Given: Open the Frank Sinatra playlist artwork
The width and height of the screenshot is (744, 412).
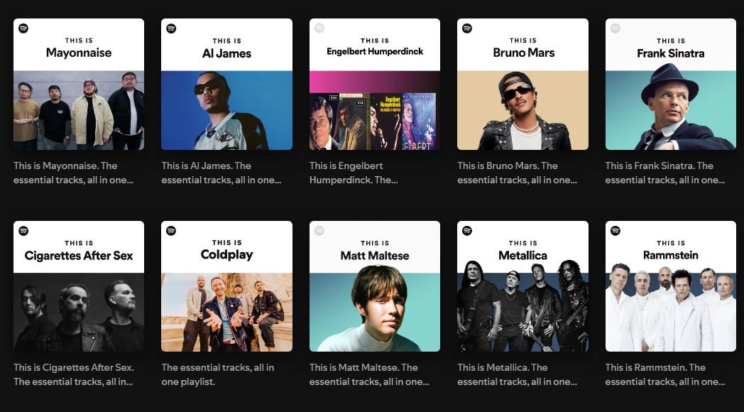Looking at the screenshot, I should coord(671,84).
